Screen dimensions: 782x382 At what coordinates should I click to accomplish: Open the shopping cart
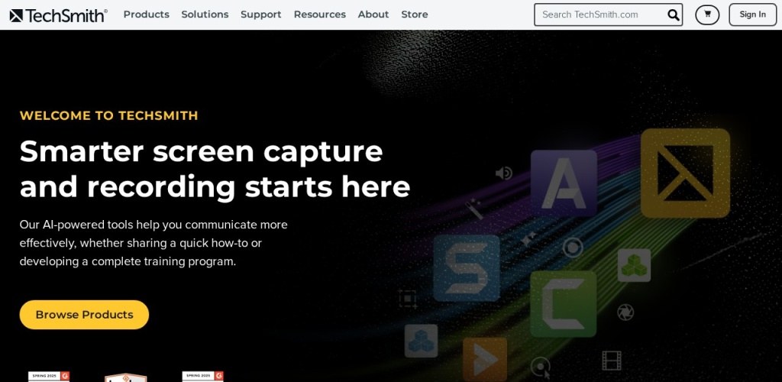pyautogui.click(x=707, y=15)
